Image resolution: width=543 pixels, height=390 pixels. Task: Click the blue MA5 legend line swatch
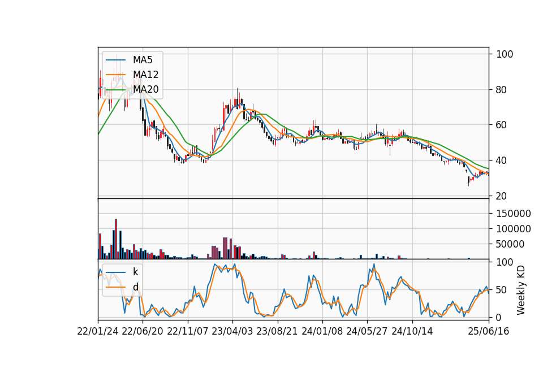tap(115, 60)
